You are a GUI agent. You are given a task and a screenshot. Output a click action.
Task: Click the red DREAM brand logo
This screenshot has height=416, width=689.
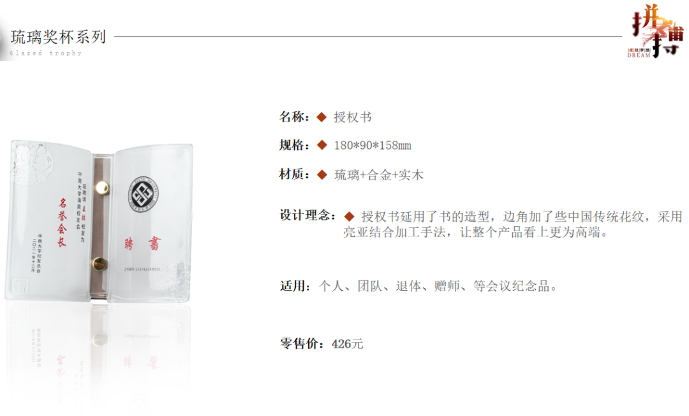[x=657, y=32]
